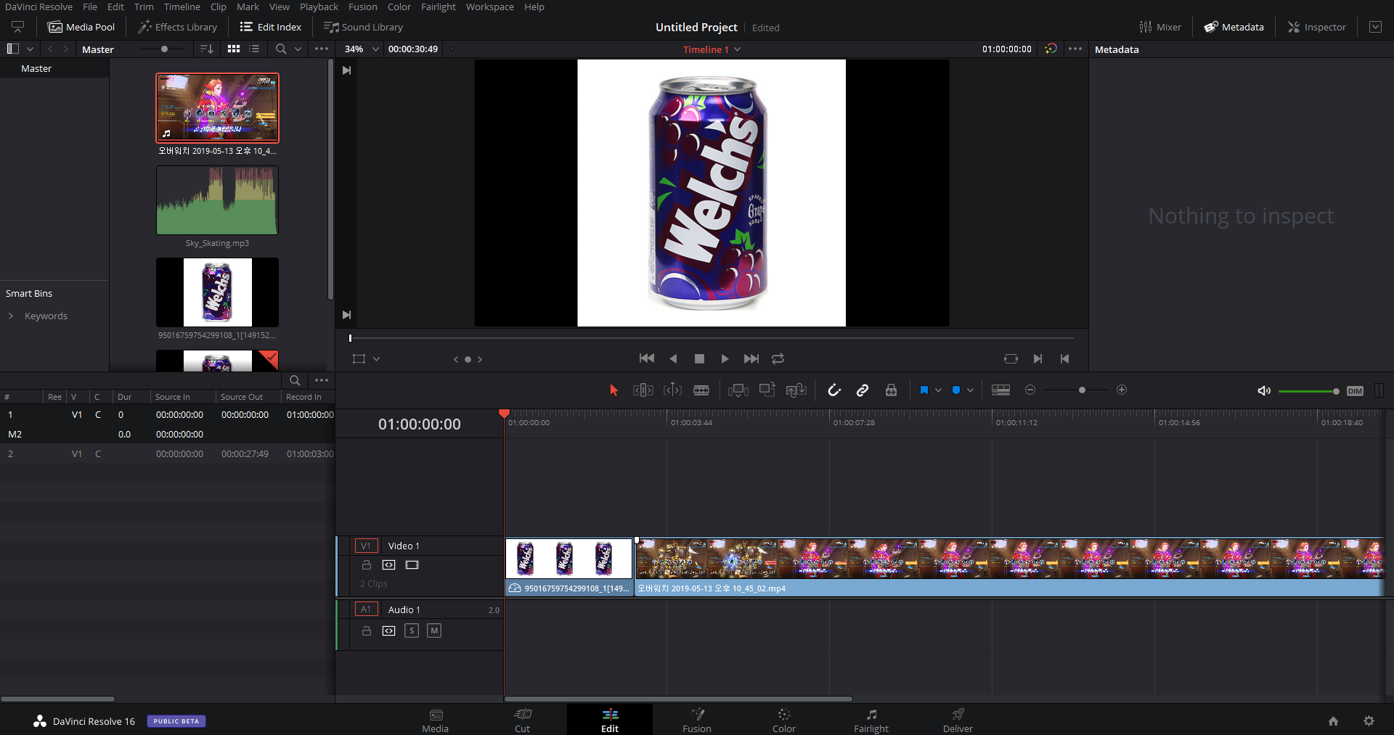Lock the Video 1 track

click(x=367, y=564)
